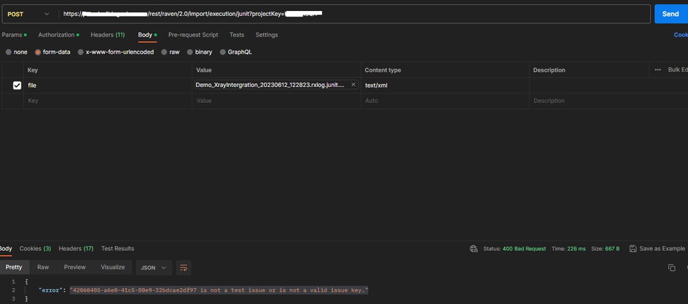Open the Cookies link
Screen dimensions: 688x304
click(681, 34)
